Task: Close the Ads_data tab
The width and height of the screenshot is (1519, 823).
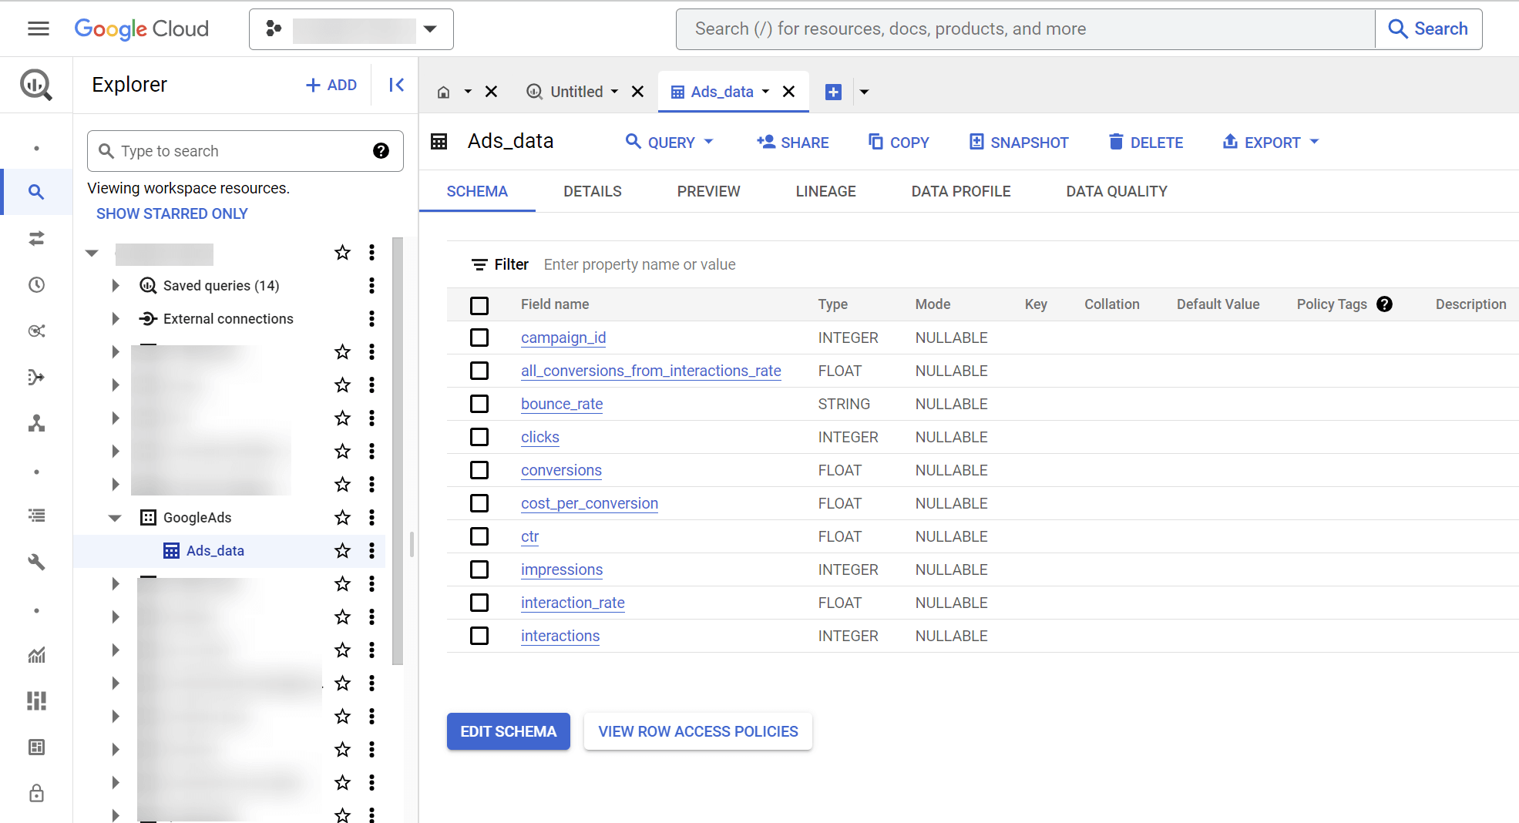Action: coord(788,92)
